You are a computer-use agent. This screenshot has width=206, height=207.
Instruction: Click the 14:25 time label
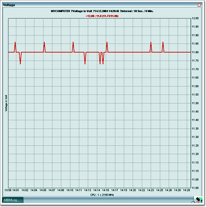coord(160,190)
